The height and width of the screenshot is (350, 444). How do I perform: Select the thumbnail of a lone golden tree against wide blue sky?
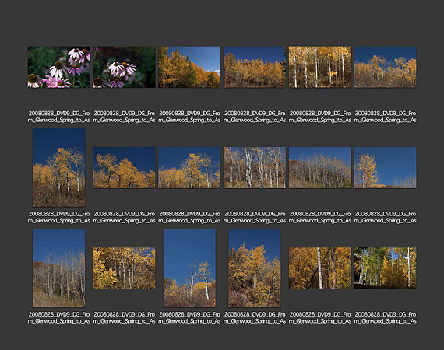pos(385,168)
